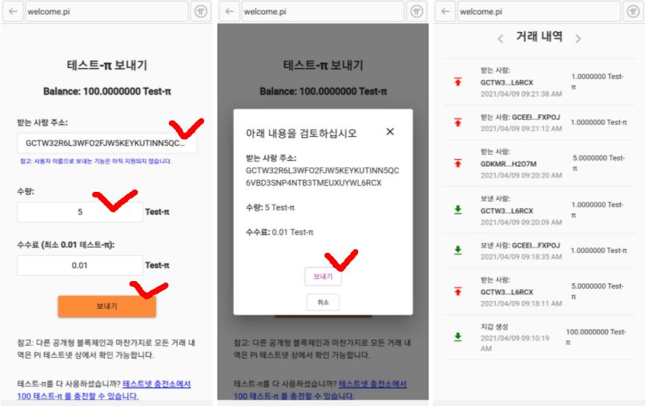The width and height of the screenshot is (646, 406).
Task: Confirm with 보내기 button in review dialog
Action: pos(323,277)
